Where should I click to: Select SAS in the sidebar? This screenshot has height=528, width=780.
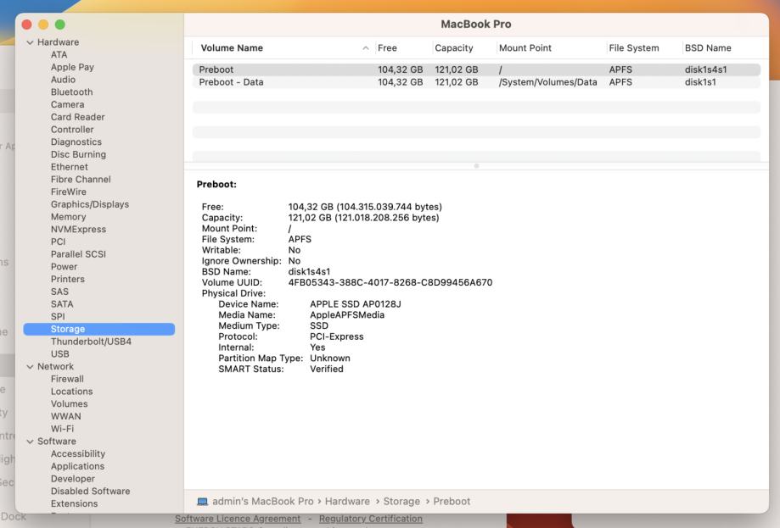click(59, 292)
